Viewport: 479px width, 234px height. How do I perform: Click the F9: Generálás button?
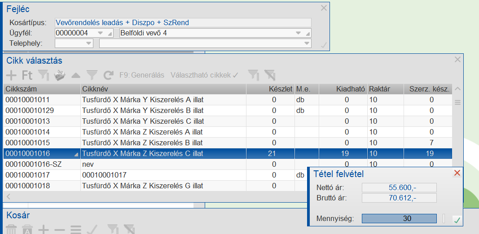[142, 75]
